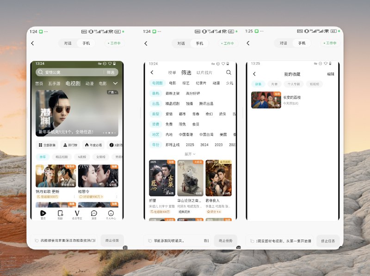This screenshot has height=276, width=370.
Task: Tap the back arrow beside 我的收藏 title
Action: (x=254, y=74)
